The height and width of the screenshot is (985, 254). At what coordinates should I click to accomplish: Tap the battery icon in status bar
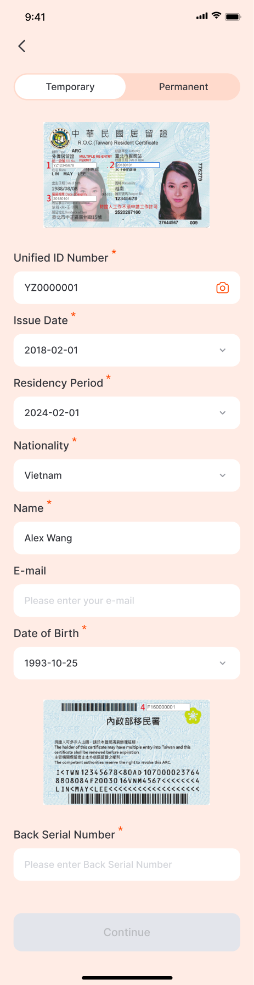click(x=233, y=16)
